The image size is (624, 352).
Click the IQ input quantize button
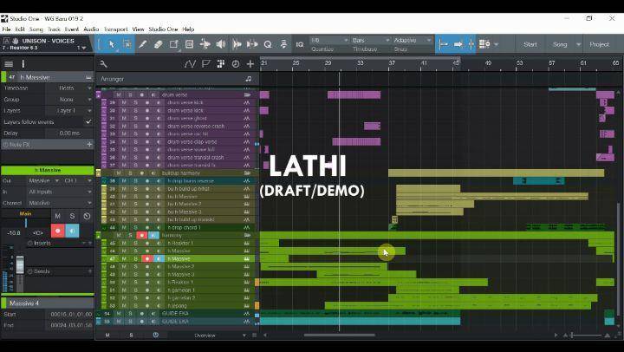[300, 44]
